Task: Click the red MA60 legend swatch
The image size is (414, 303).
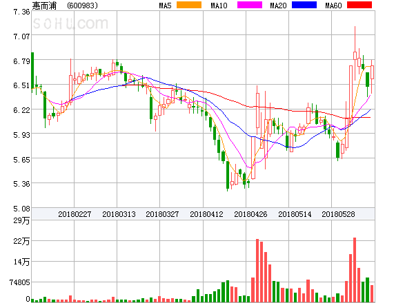Action: (x=359, y=5)
